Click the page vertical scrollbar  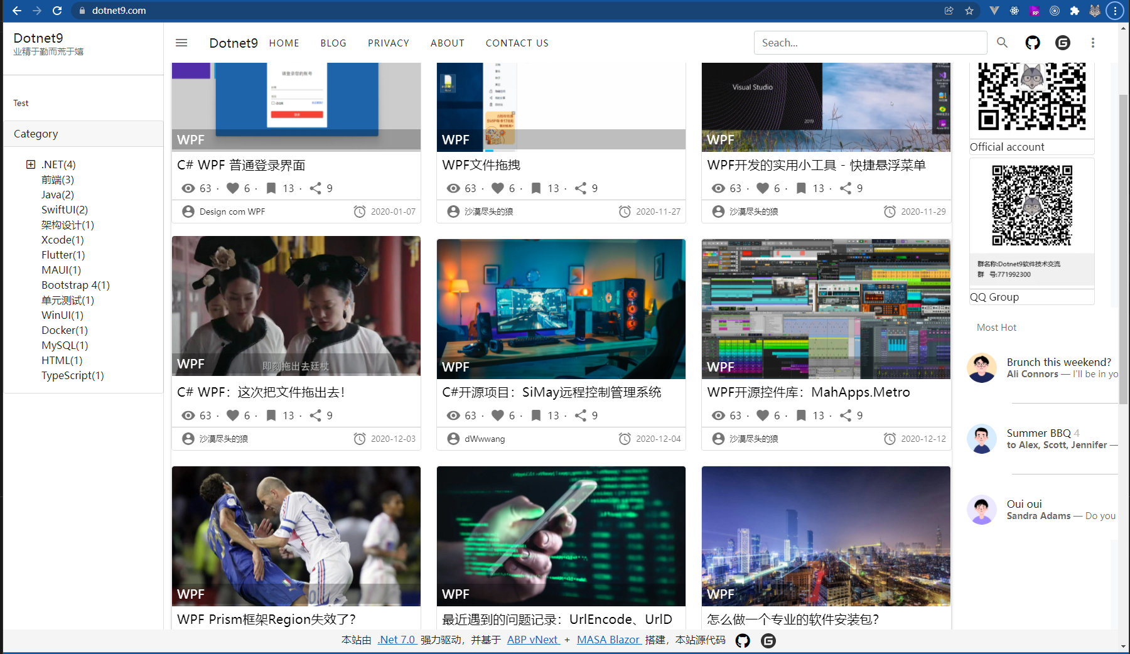pyautogui.click(x=1123, y=249)
